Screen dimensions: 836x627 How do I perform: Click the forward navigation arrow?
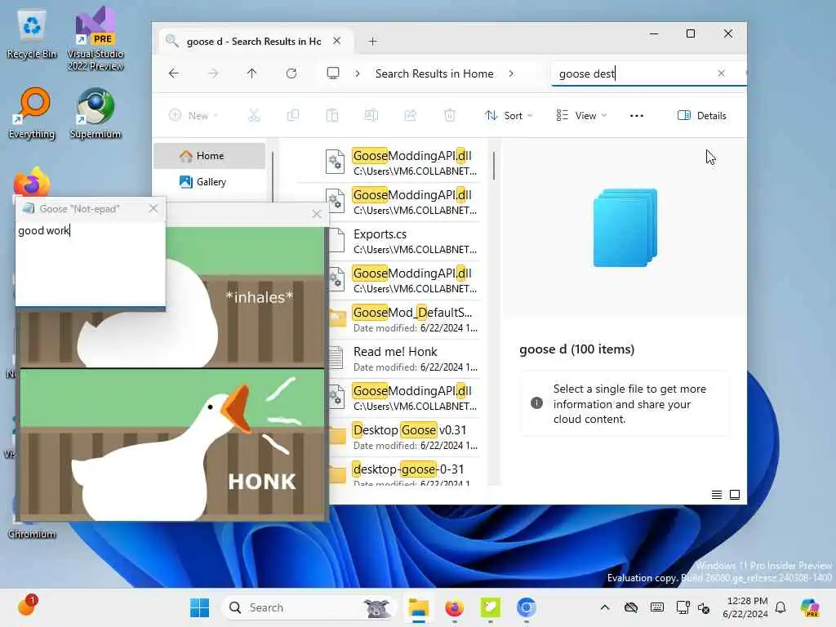(x=213, y=73)
